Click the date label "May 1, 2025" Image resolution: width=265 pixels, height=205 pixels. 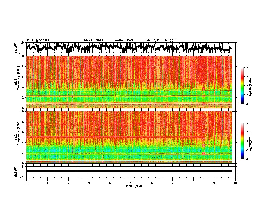coord(93,40)
